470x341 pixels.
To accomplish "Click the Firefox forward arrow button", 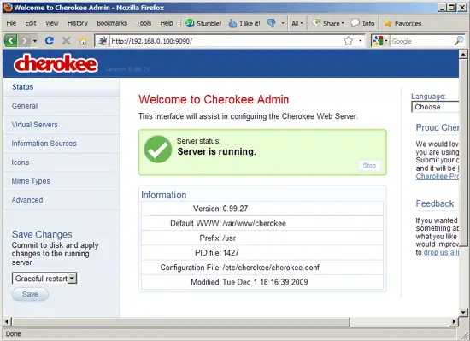I will [25, 40].
